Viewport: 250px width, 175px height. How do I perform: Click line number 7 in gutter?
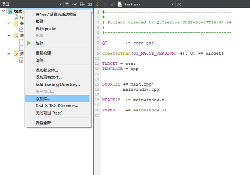click(x=98, y=43)
